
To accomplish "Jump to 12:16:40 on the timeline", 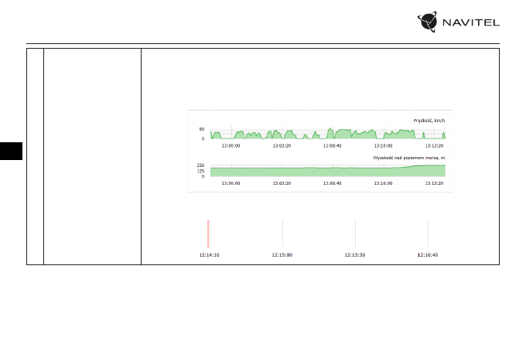I will pos(428,254).
